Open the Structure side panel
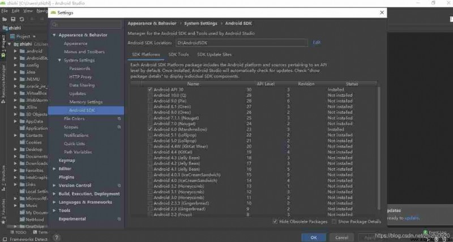The image size is (453, 242). (3, 178)
